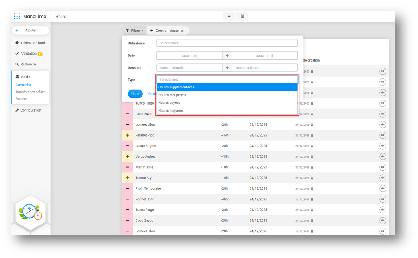Toggle eye icon for Verop Audrey row
This screenshot has height=258, width=418.
[383, 157]
